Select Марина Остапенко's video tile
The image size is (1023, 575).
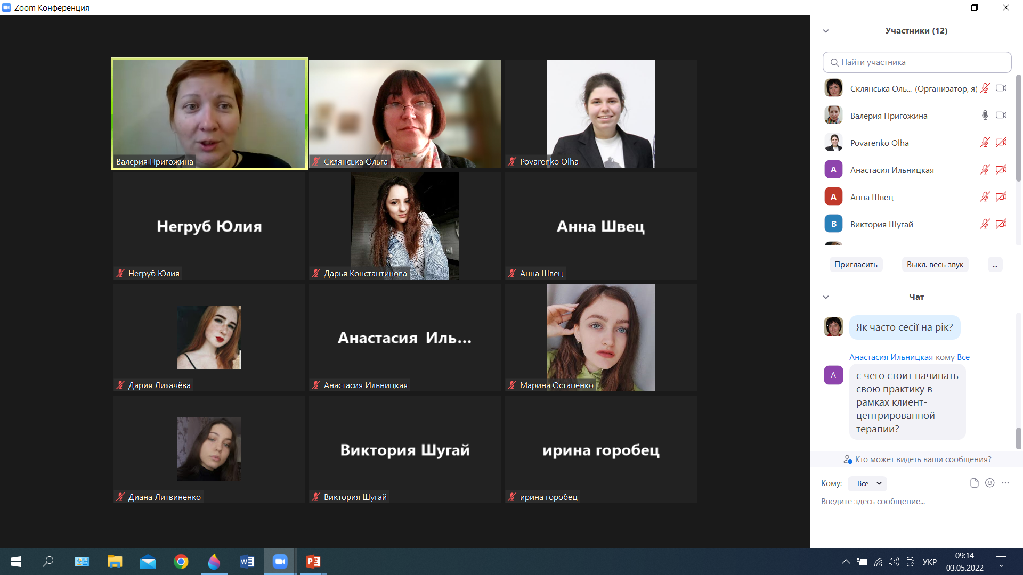pyautogui.click(x=601, y=338)
